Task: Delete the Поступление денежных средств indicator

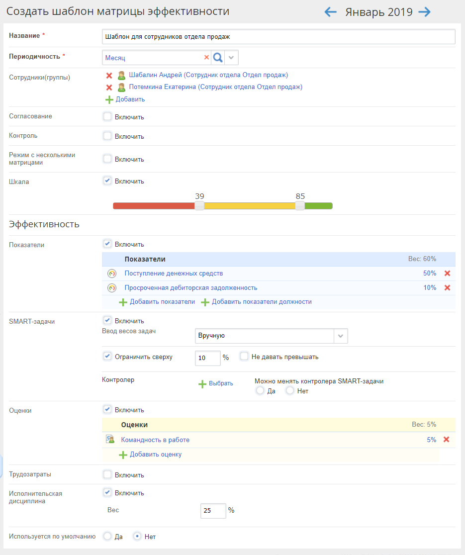Action: point(447,274)
